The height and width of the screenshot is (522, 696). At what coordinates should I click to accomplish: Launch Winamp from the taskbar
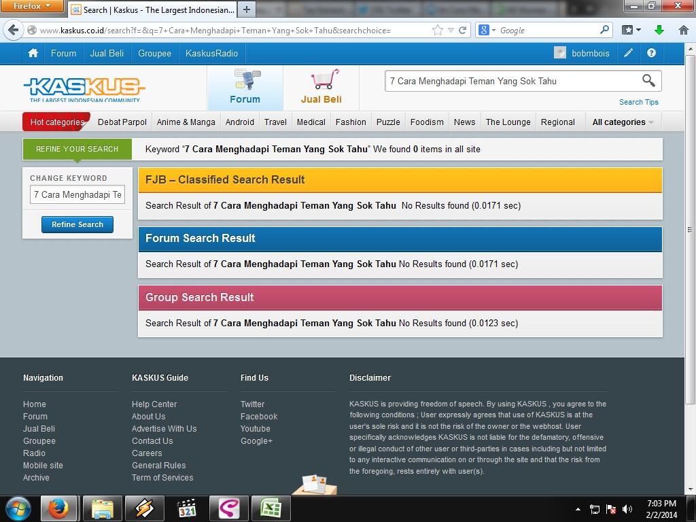145,508
